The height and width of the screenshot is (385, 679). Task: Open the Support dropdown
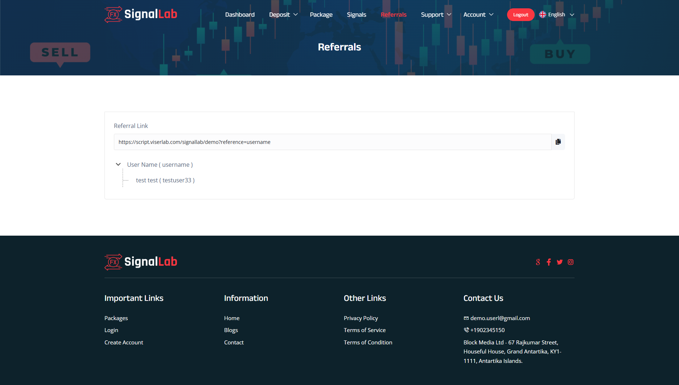pos(435,15)
